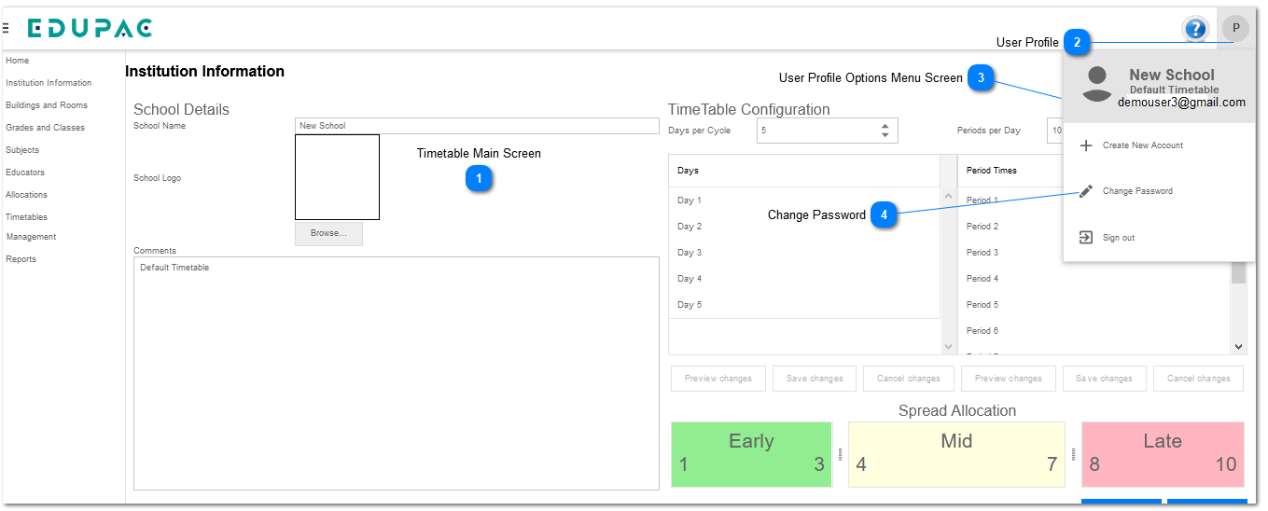Image resolution: width=1268 pixels, height=511 pixels.
Task: Open the blue help question mark icon
Action: point(1195,29)
